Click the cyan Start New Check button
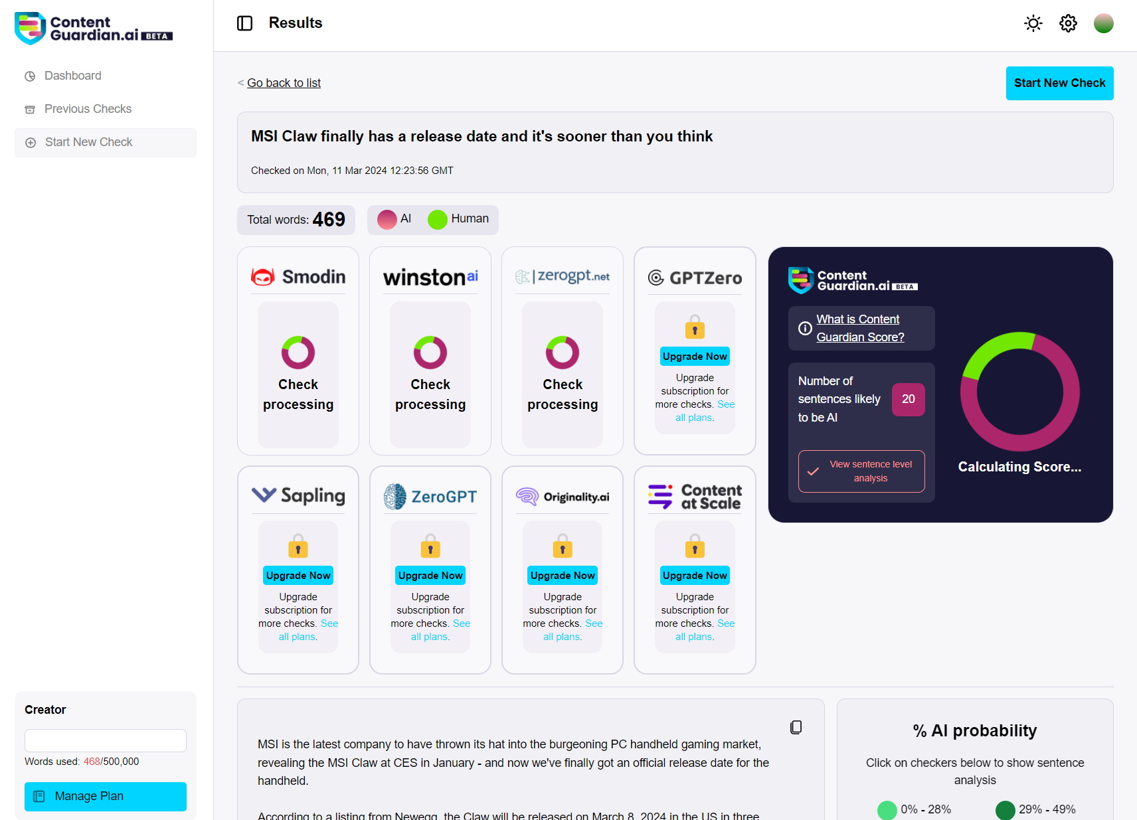The height and width of the screenshot is (820, 1137). click(x=1059, y=83)
